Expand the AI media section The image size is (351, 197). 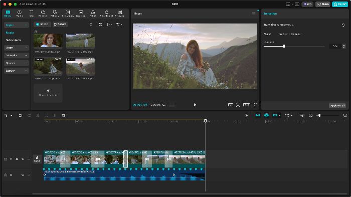point(16,55)
